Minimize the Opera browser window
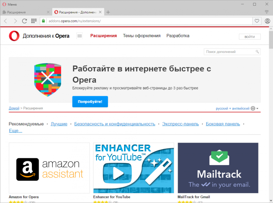 (242, 4)
